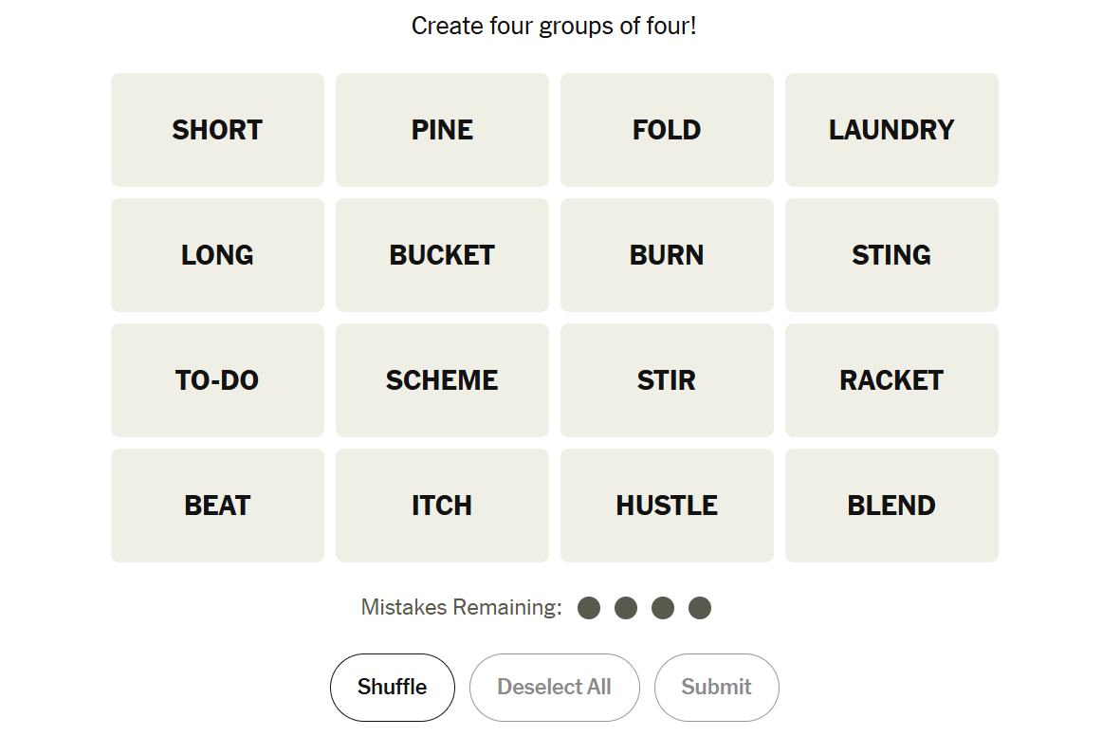Select the STIR tile

(x=667, y=380)
